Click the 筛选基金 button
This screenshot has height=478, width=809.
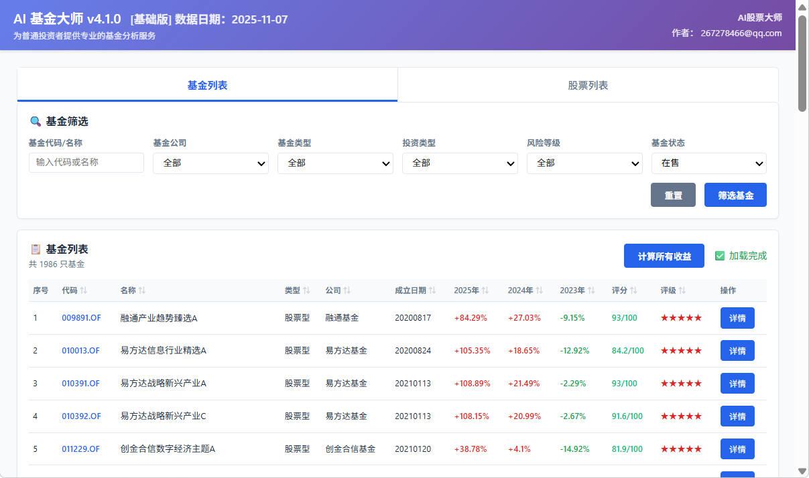(x=735, y=195)
